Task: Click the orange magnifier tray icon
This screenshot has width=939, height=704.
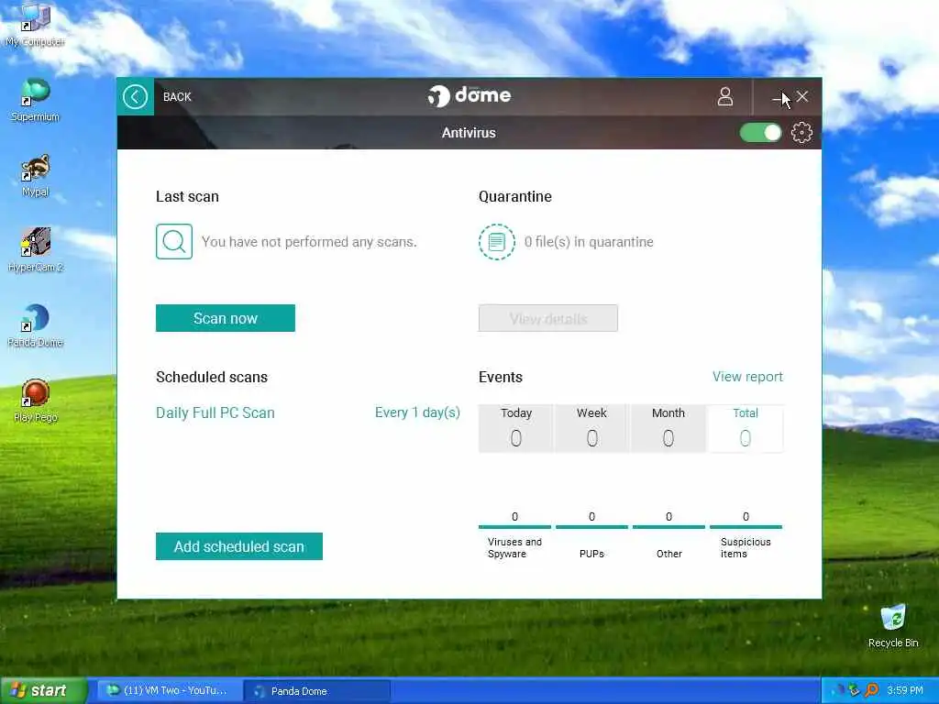Action: tap(871, 690)
